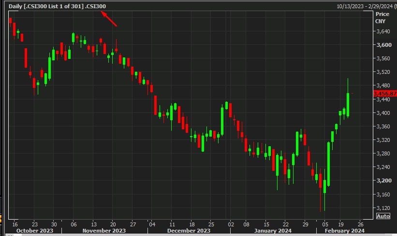Click the 3,280 price axis label
Image resolution: width=397 pixels, height=236 pixels.
(383, 153)
